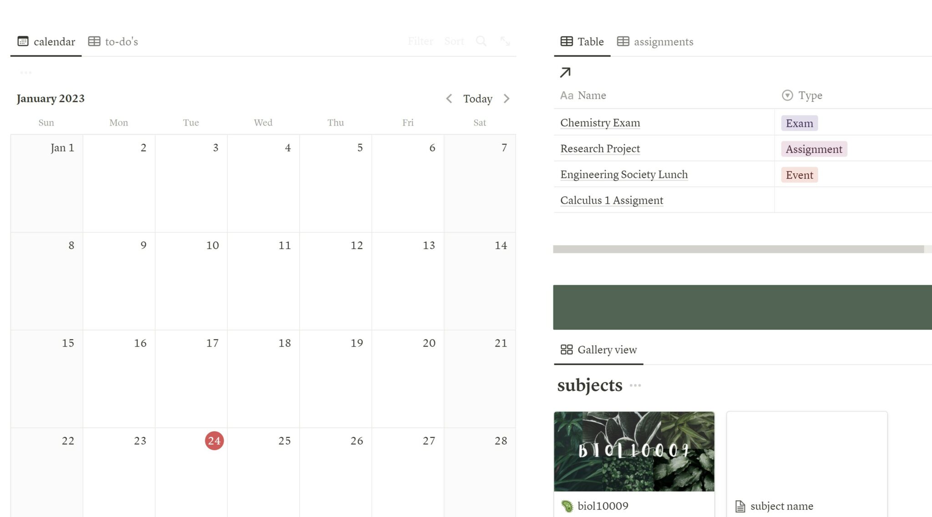Click the expand view arrows icon

click(505, 41)
